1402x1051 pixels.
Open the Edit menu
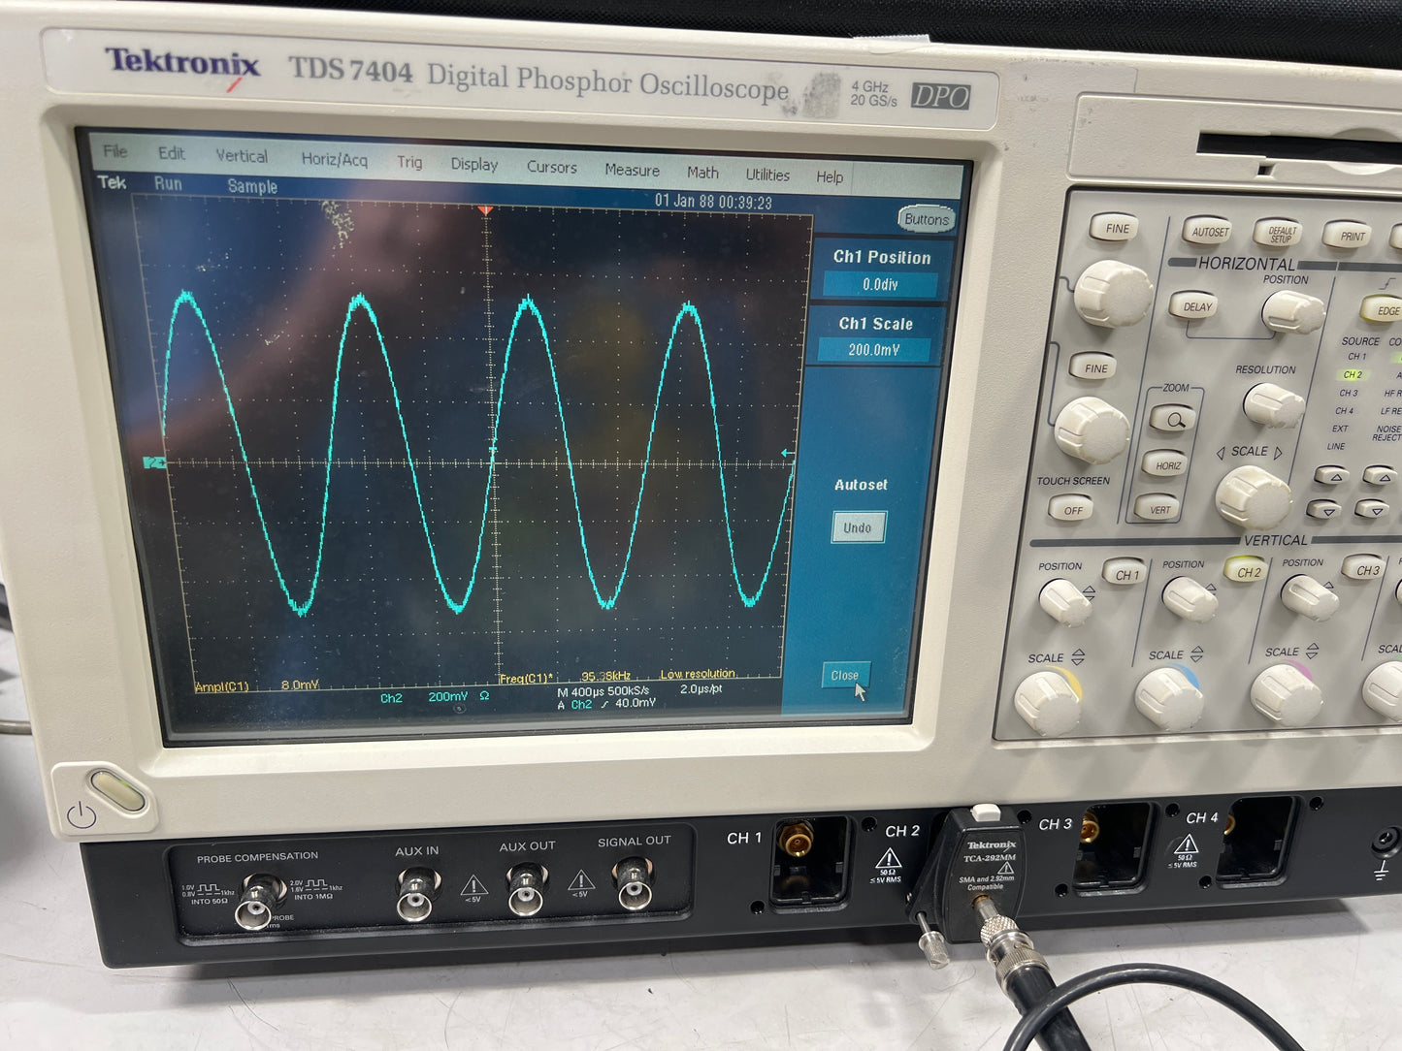171,153
